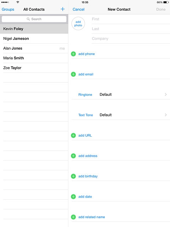This screenshot has height=227, width=170.
Task: Open Groups list
Action: (x=8, y=9)
